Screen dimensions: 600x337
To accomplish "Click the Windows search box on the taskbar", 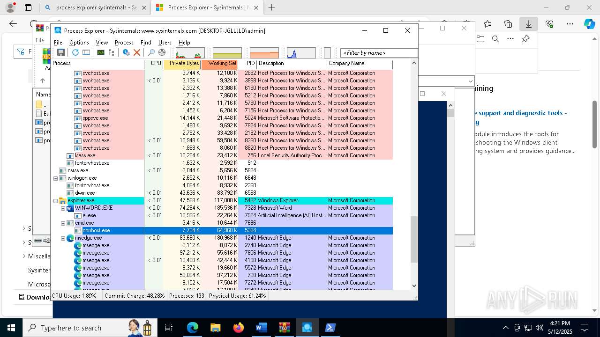I will 89,328.
